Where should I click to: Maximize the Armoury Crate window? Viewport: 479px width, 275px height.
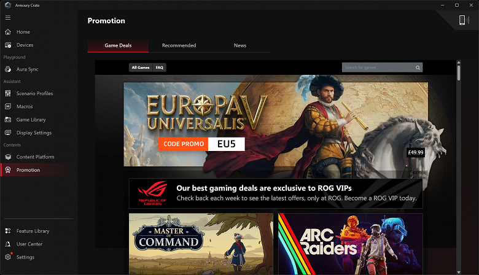coord(457,5)
